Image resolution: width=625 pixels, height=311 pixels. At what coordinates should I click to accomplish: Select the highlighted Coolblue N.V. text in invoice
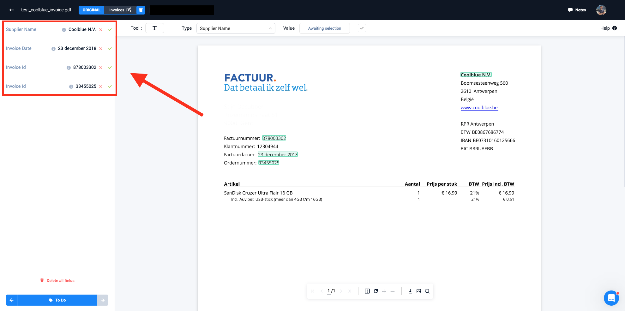click(x=476, y=75)
